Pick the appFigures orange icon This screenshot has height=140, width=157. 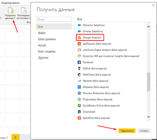[79, 44]
